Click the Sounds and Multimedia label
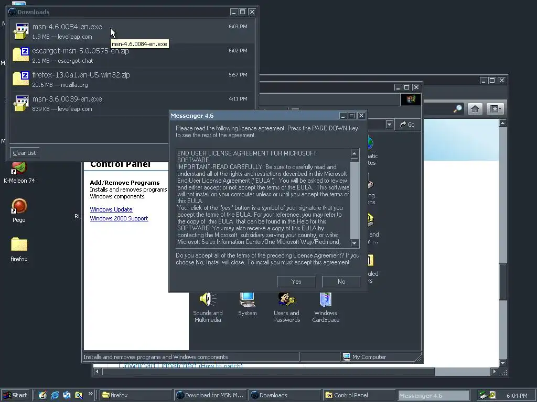Screen dimensions: 537x402 click(x=208, y=316)
